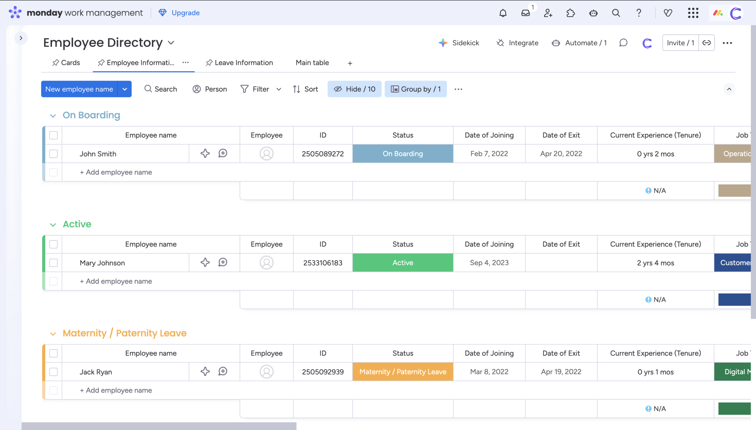Open the products switcher grid icon
Screen dimensions: 756x430
click(x=693, y=13)
